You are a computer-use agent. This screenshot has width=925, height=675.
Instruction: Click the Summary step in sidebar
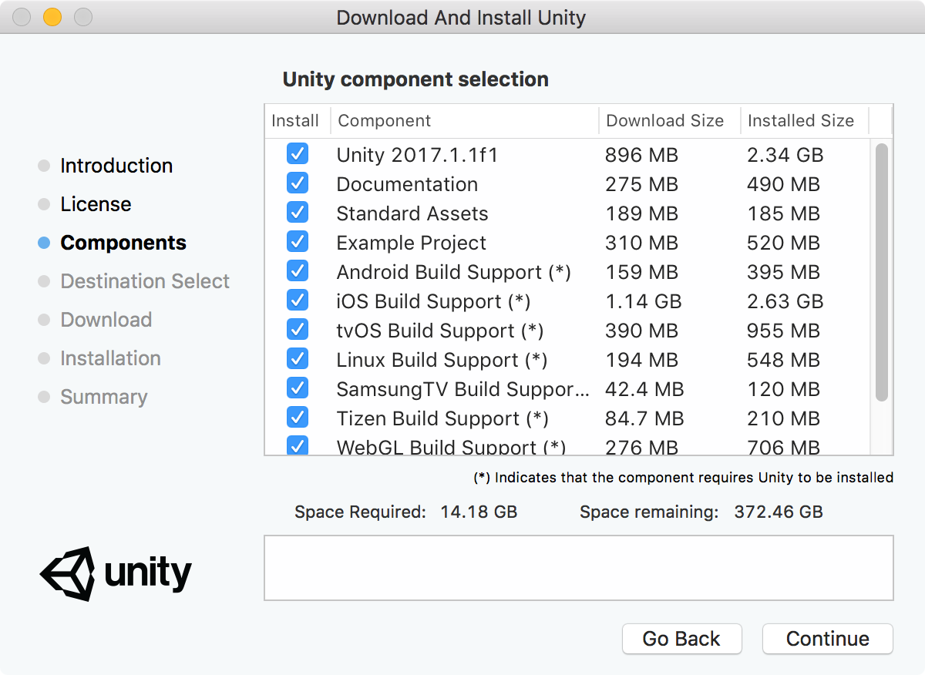103,397
